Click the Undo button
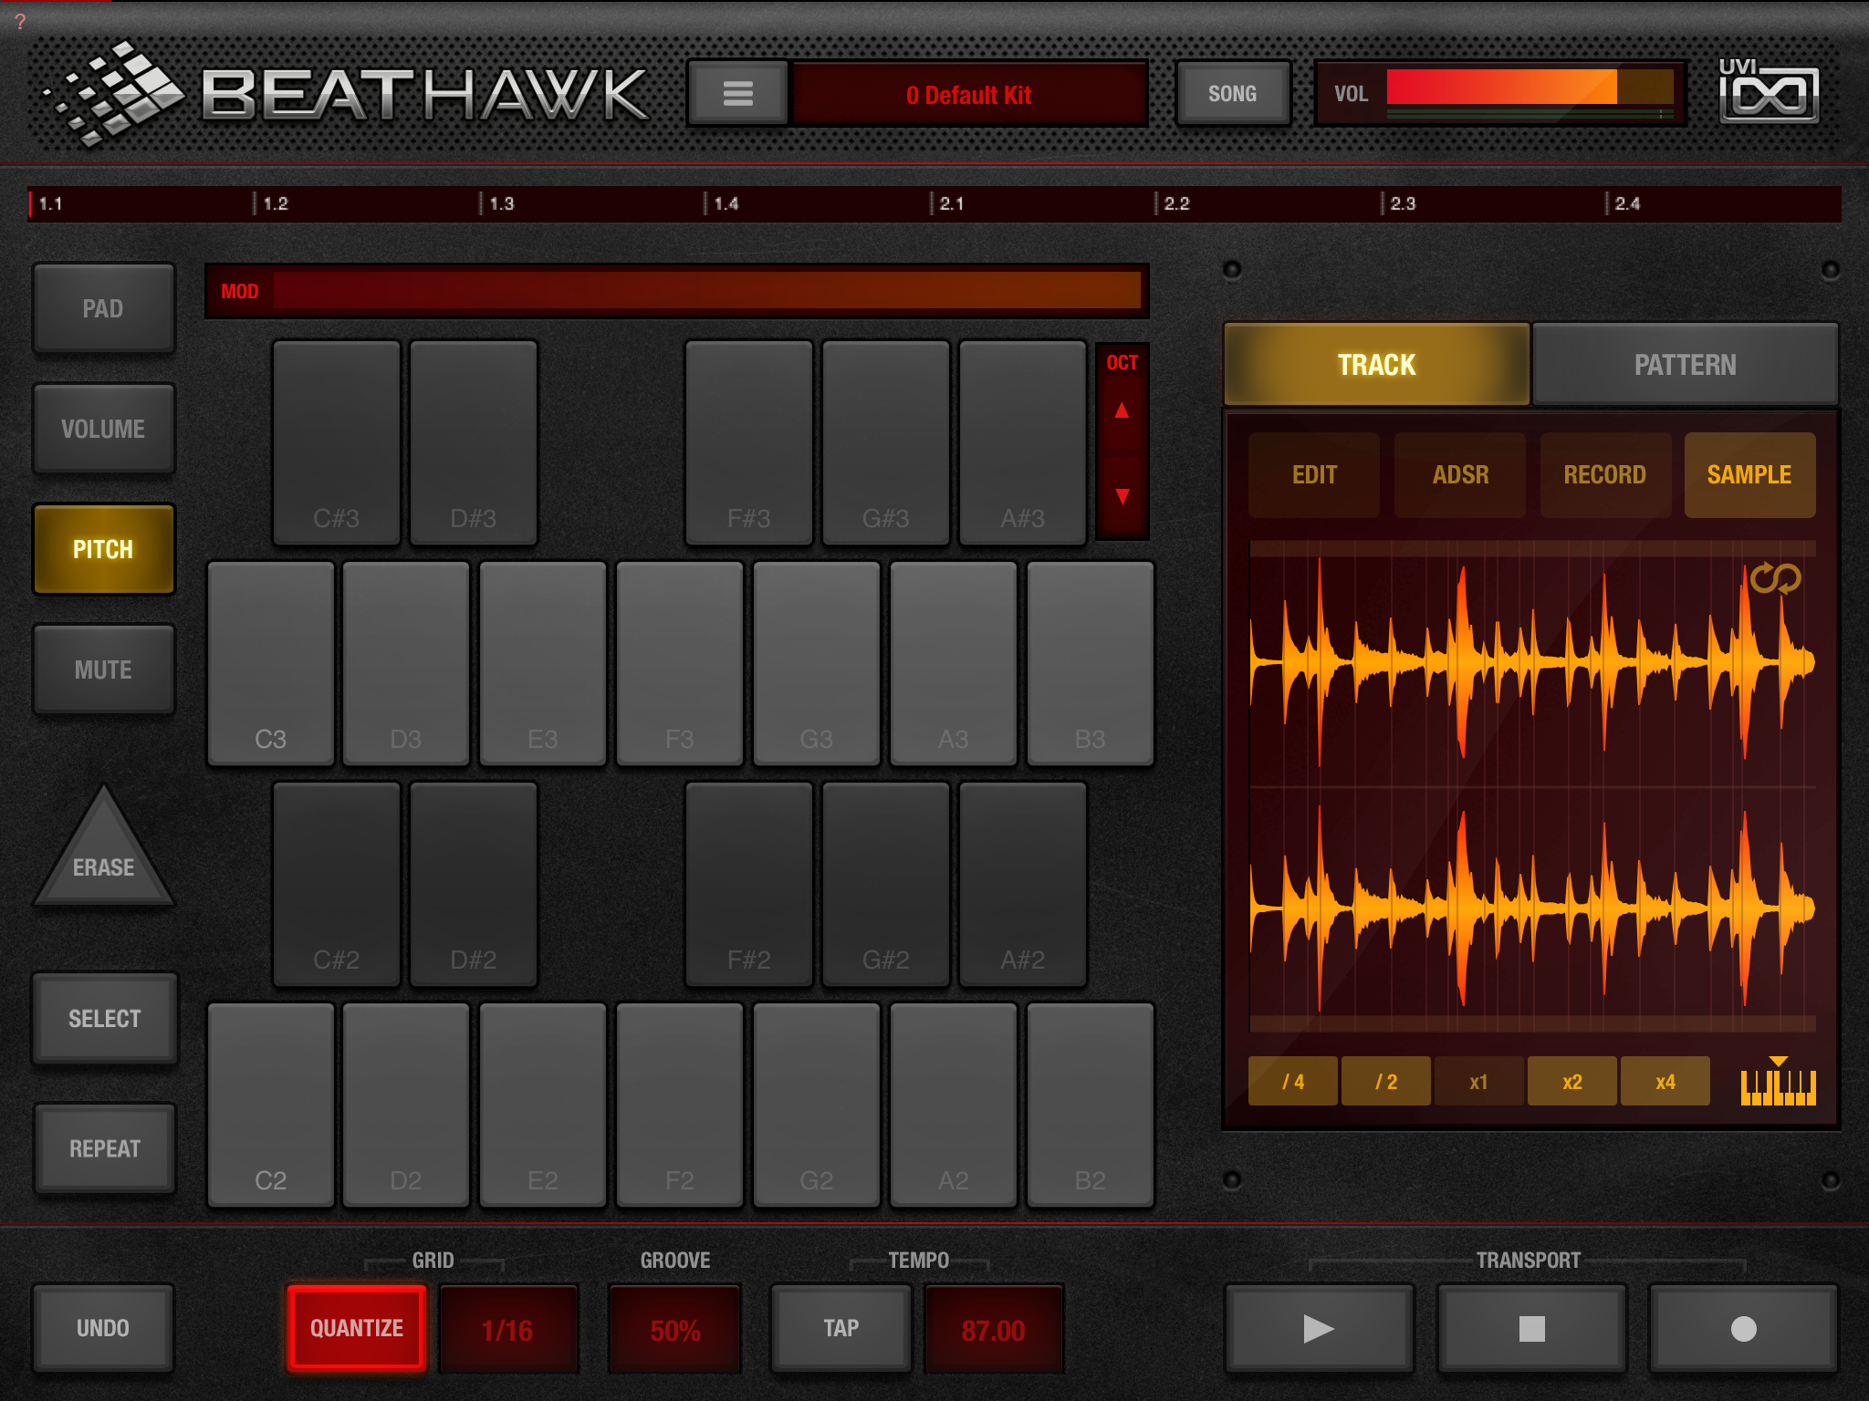The width and height of the screenshot is (1869, 1401). (103, 1328)
